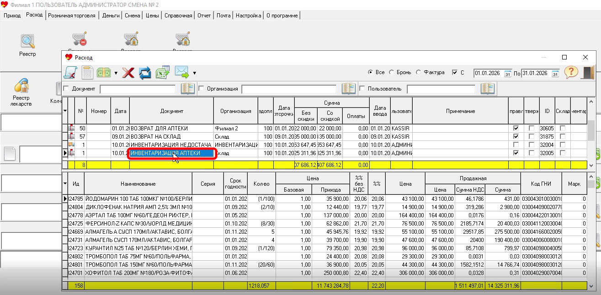The width and height of the screenshot is (601, 295).
Task: Sort by the Наименование column header
Action: 138,184
